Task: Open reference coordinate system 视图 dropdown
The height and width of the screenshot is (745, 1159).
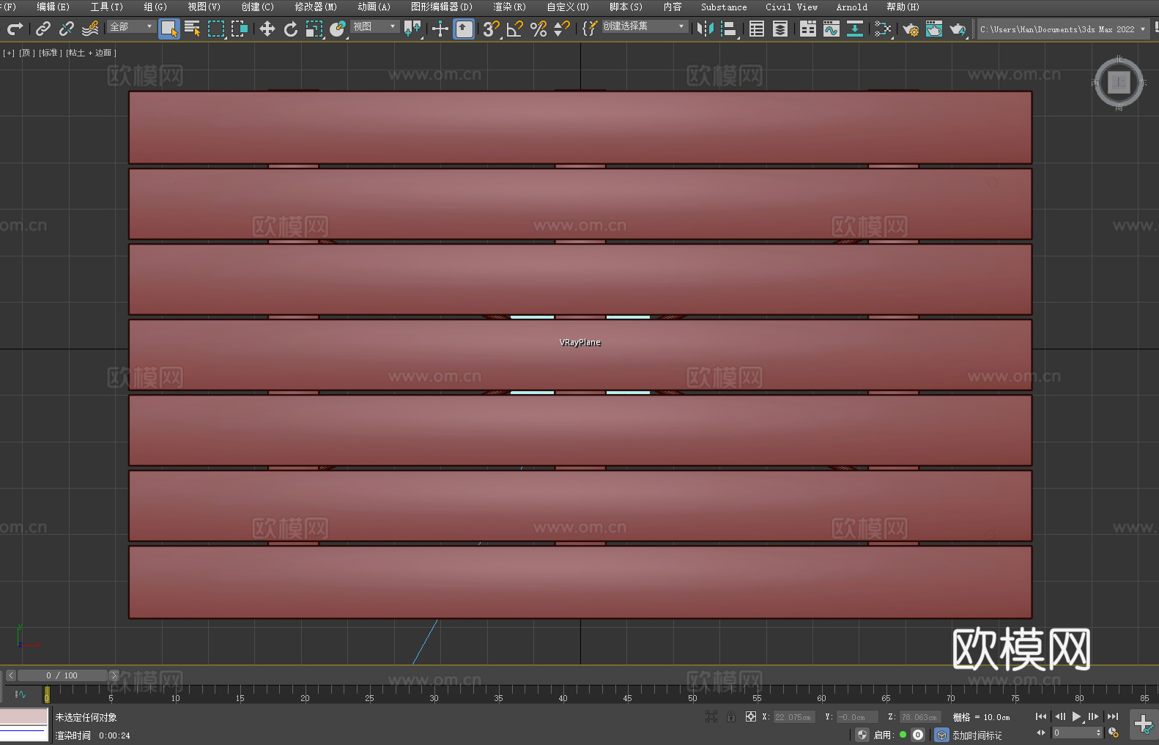Action: point(374,26)
